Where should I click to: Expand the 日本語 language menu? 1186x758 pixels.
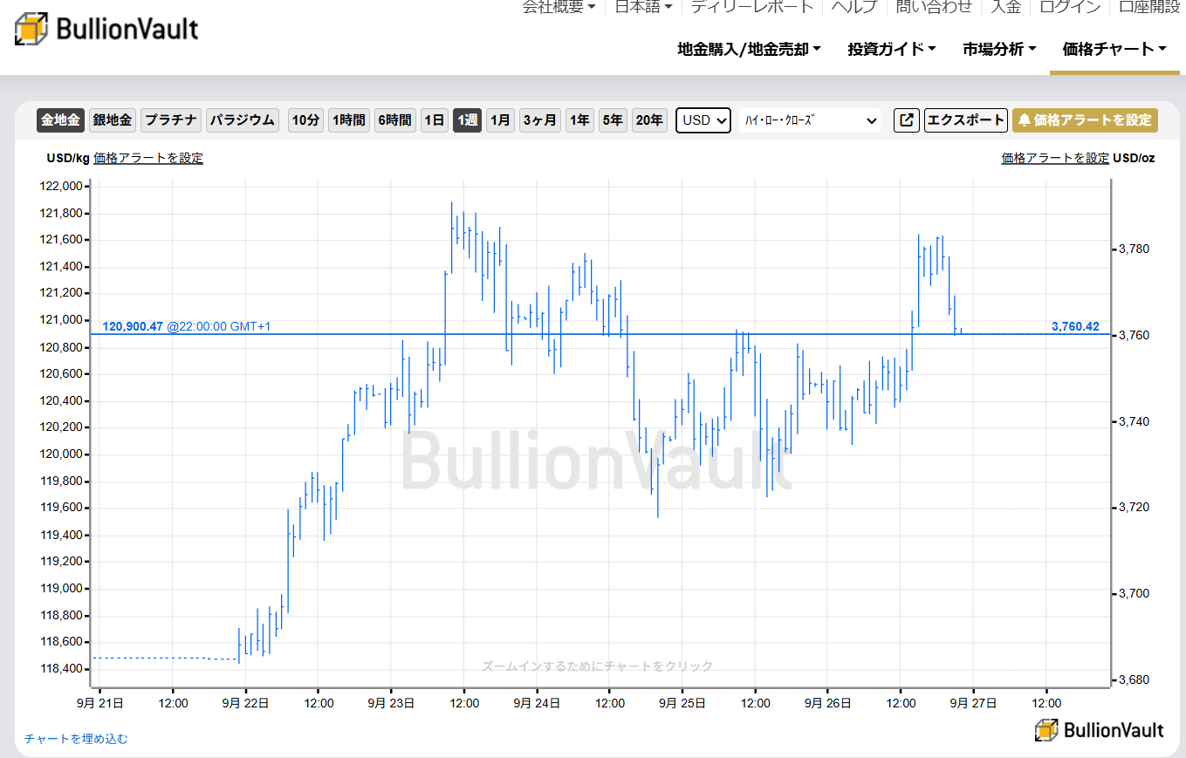pos(643,7)
